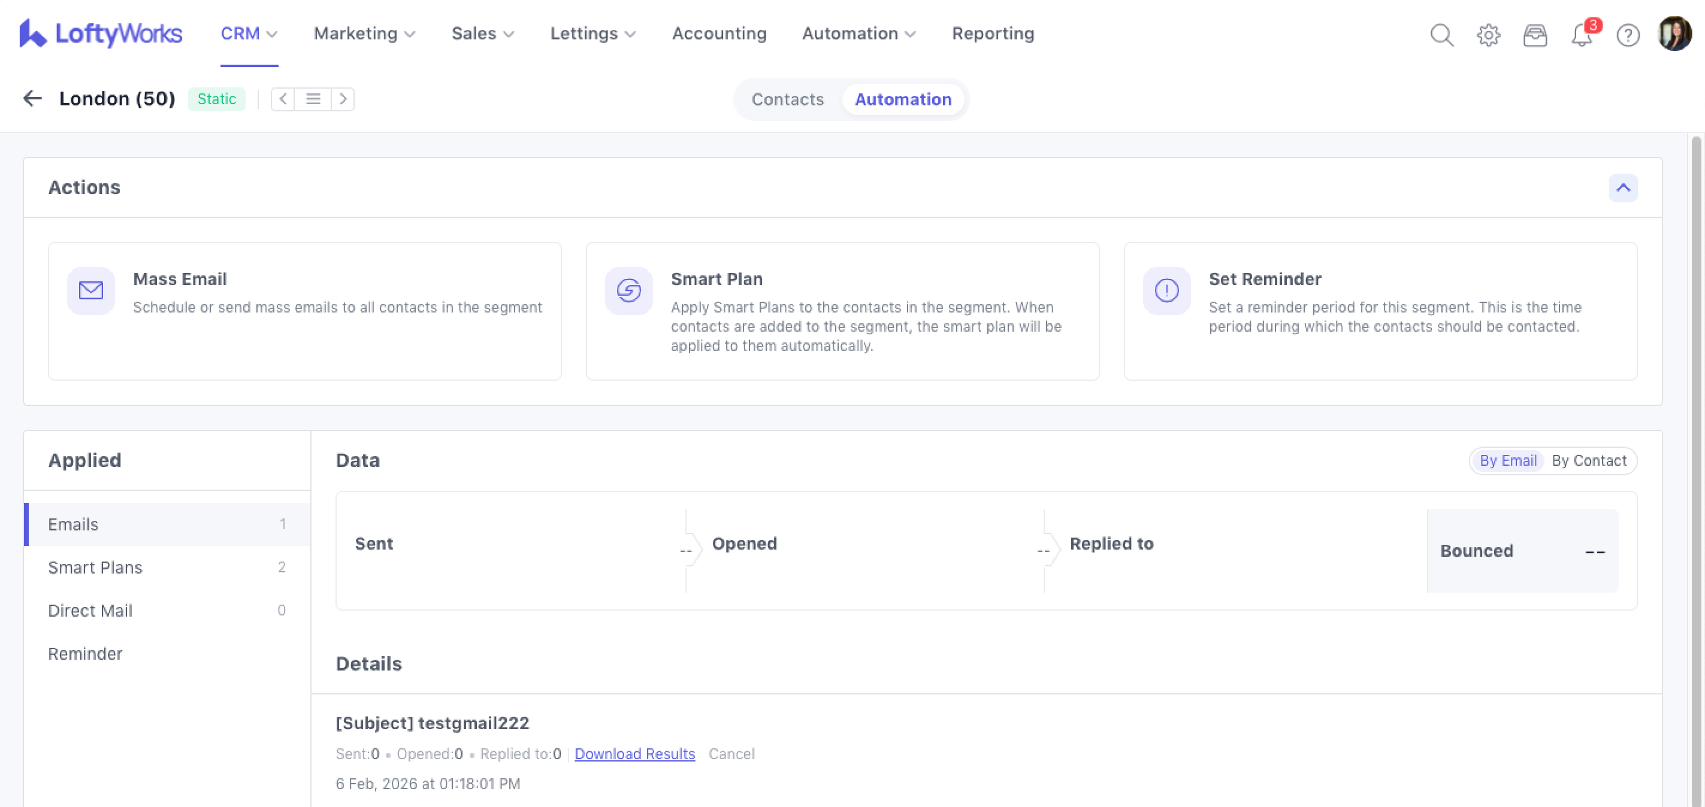Image resolution: width=1705 pixels, height=807 pixels.
Task: Open notifications bell with 3 badge
Action: tap(1581, 34)
